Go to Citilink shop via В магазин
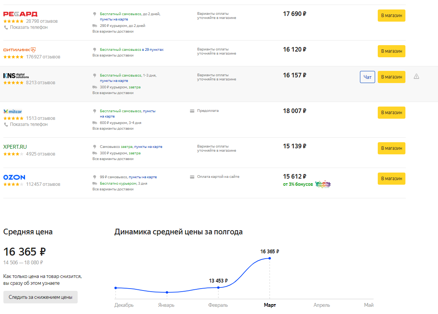 click(391, 51)
